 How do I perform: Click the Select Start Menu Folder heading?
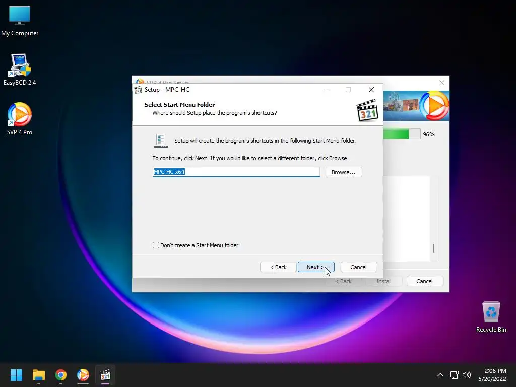(x=180, y=105)
